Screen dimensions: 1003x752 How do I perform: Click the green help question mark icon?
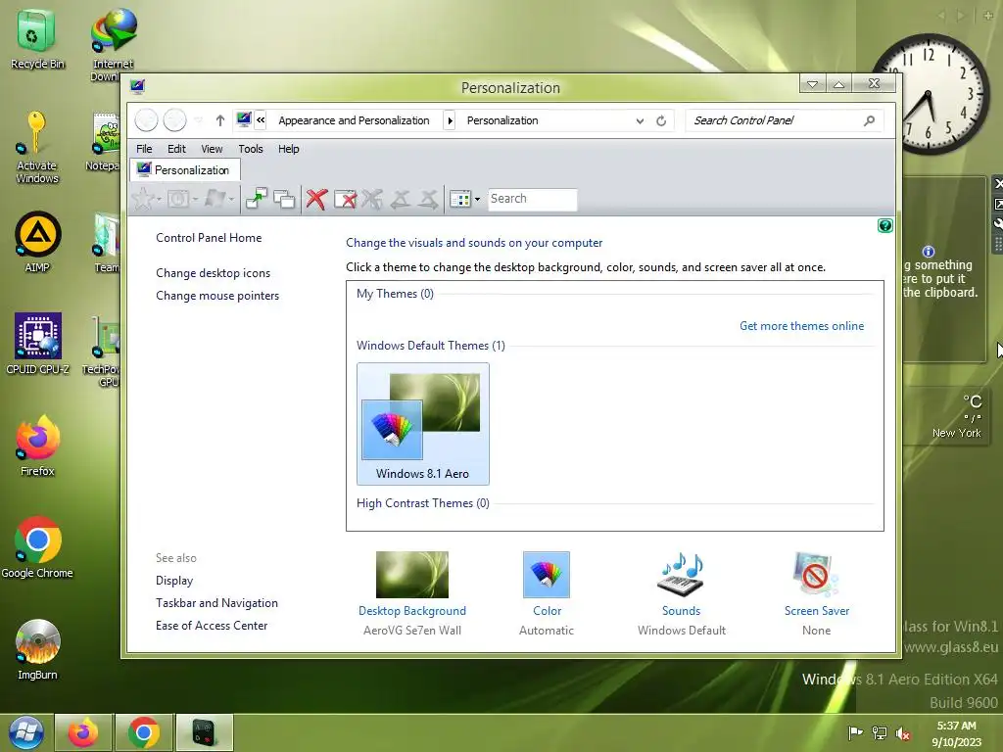[885, 226]
